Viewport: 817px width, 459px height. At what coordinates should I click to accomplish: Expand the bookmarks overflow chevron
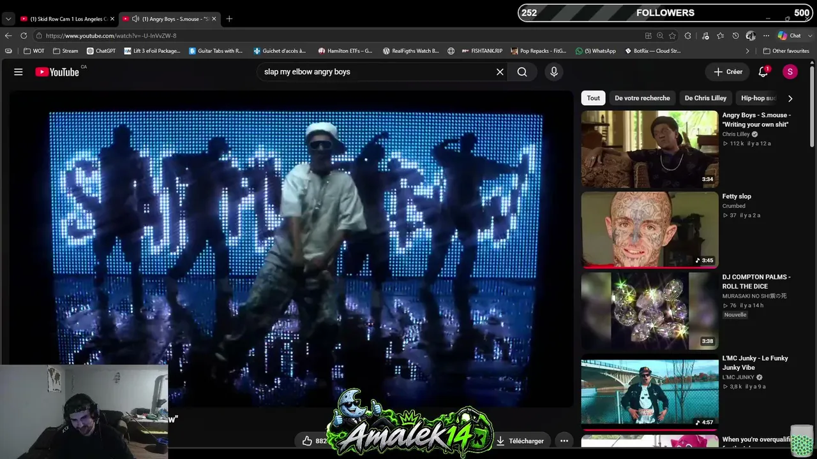(747, 51)
